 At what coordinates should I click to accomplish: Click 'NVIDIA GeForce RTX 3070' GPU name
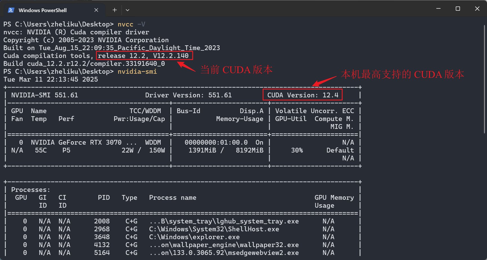pos(76,142)
